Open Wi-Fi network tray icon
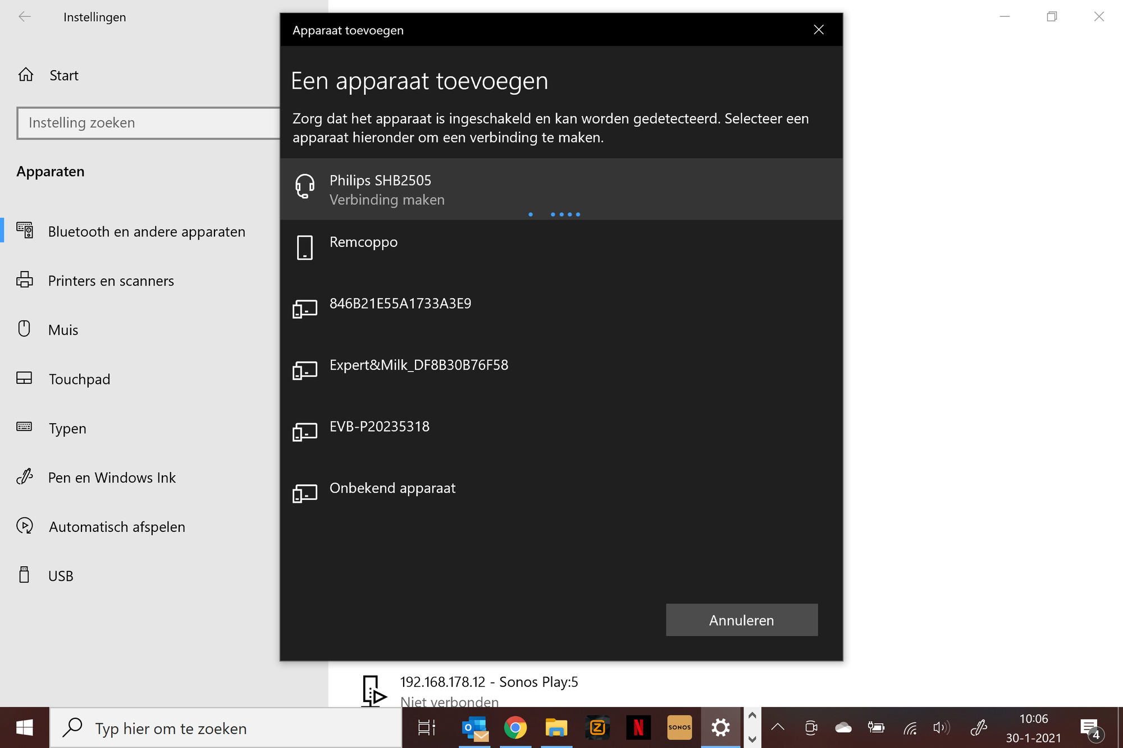This screenshot has height=748, width=1123. pos(910,728)
